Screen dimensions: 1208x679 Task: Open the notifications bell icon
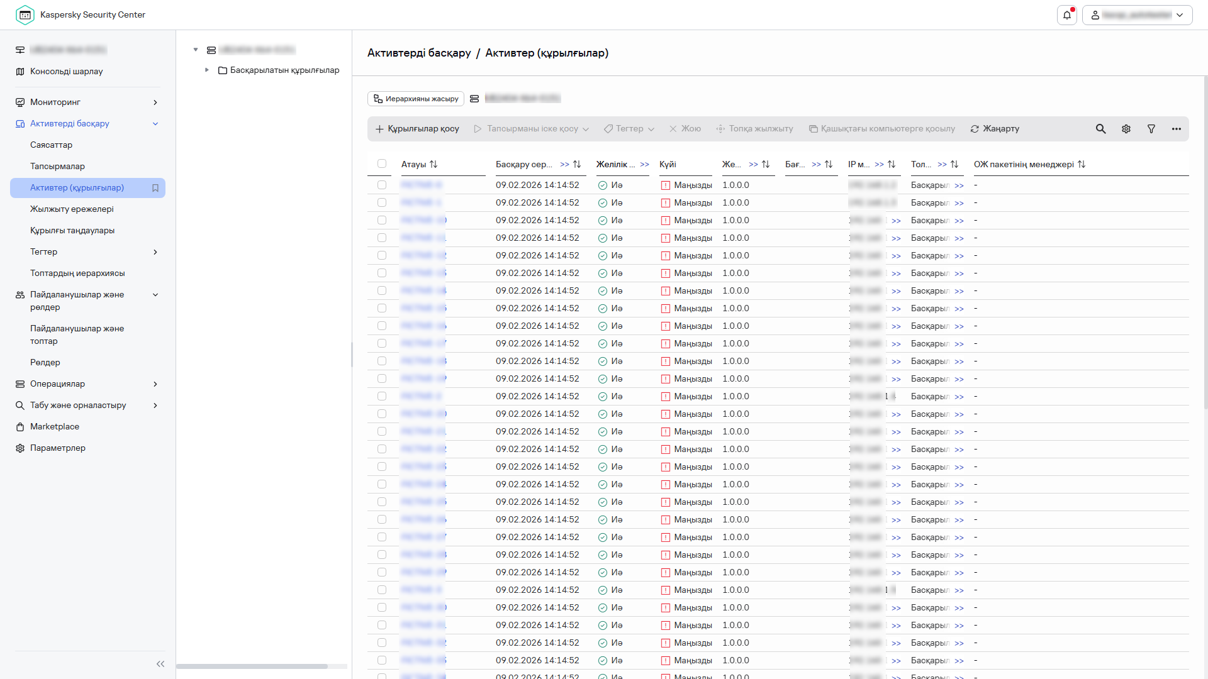tap(1066, 15)
